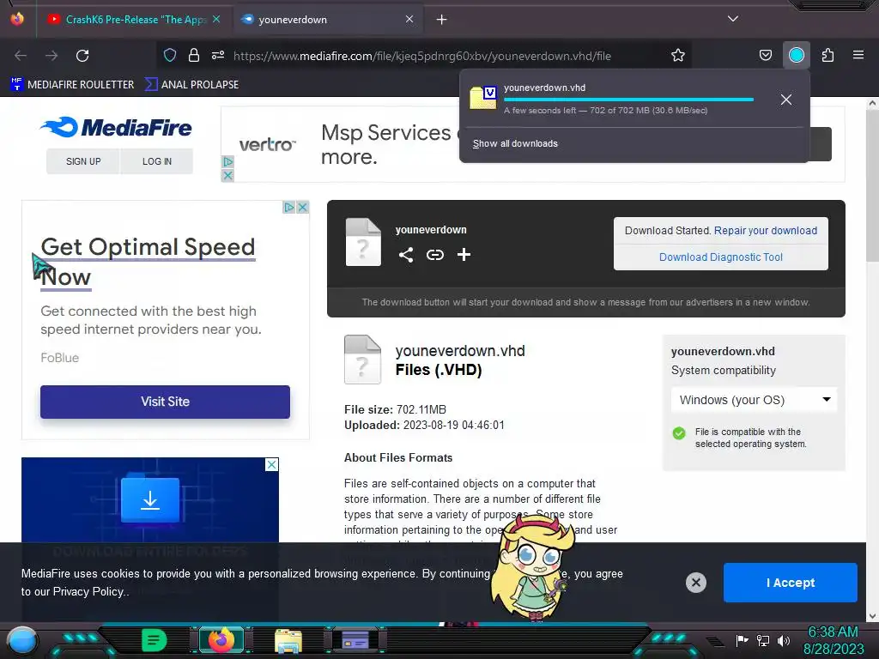The image size is (879, 659).
Task: Click the back navigation arrow
Action: click(21, 56)
